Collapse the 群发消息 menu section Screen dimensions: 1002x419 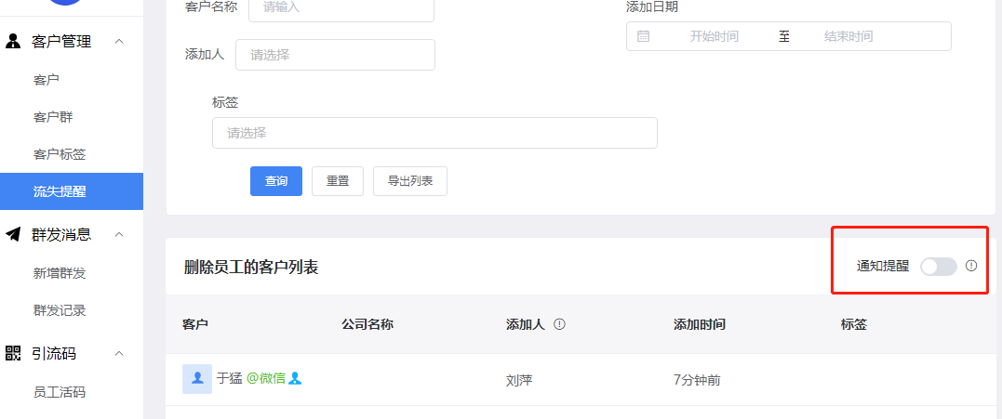(119, 235)
